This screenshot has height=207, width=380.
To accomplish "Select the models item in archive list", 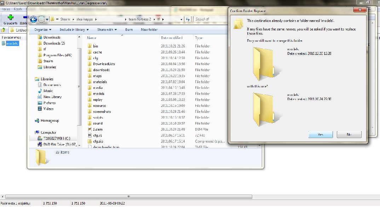I will click(12, 44).
